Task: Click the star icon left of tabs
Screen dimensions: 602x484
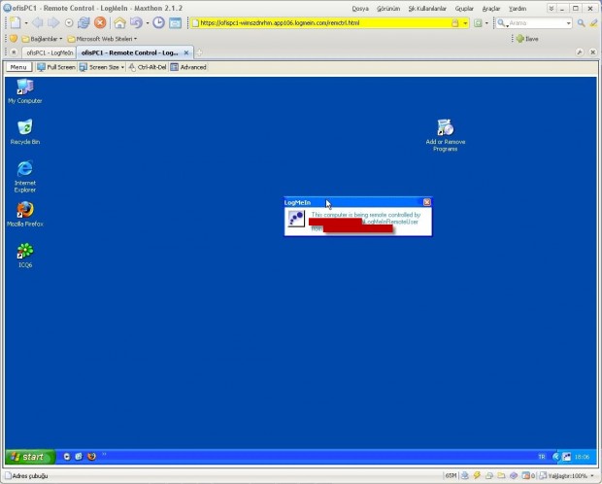Action: [x=14, y=52]
